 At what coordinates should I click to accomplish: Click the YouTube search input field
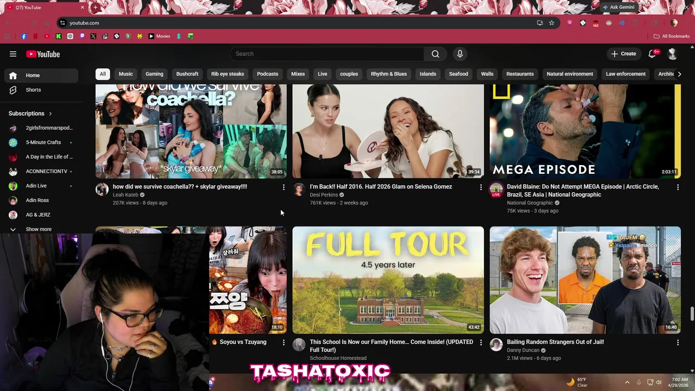[x=327, y=54]
